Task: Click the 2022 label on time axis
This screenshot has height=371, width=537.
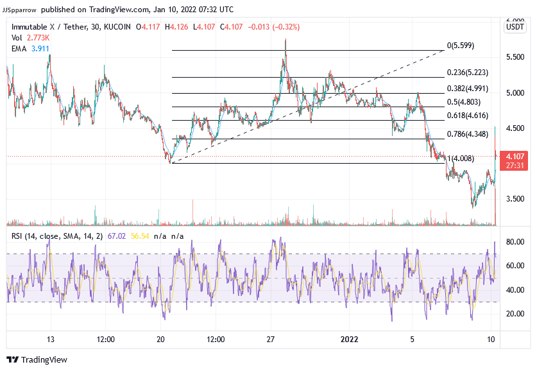Action: 349,340
